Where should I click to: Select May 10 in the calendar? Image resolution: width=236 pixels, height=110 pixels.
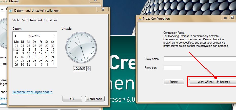point(29,53)
